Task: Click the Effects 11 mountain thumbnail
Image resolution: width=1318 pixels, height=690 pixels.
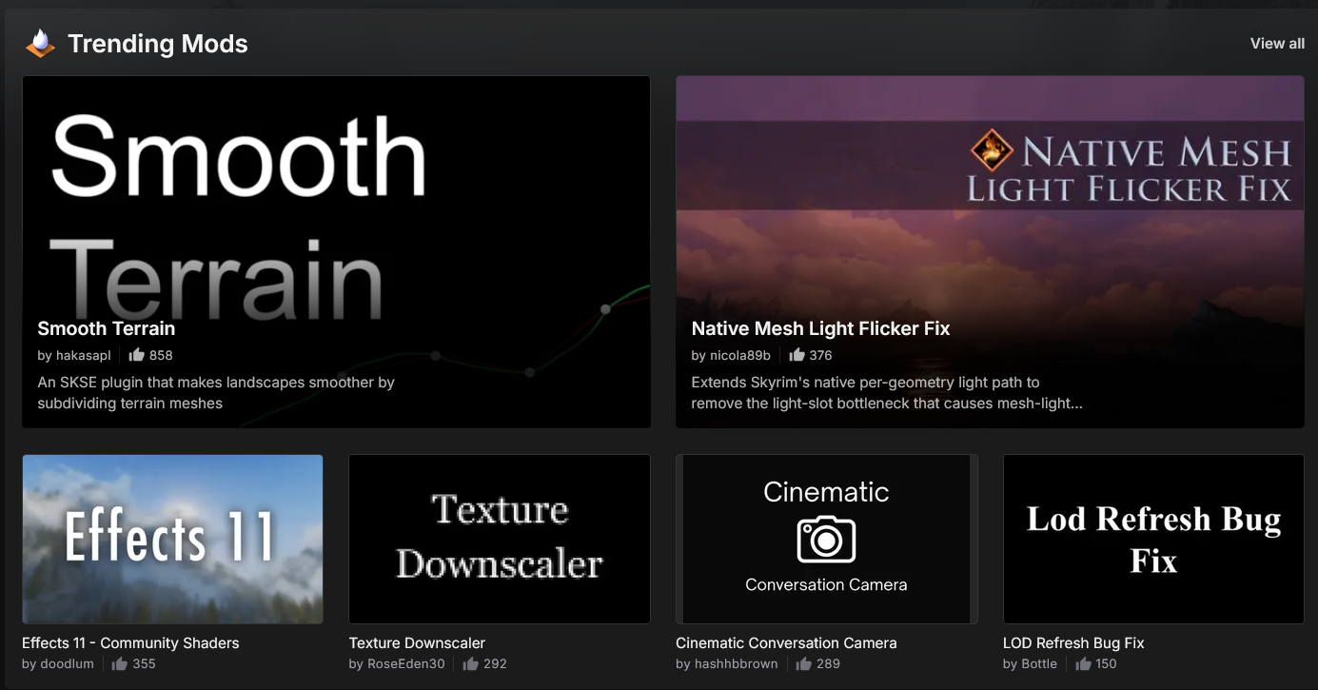Action: click(x=172, y=539)
